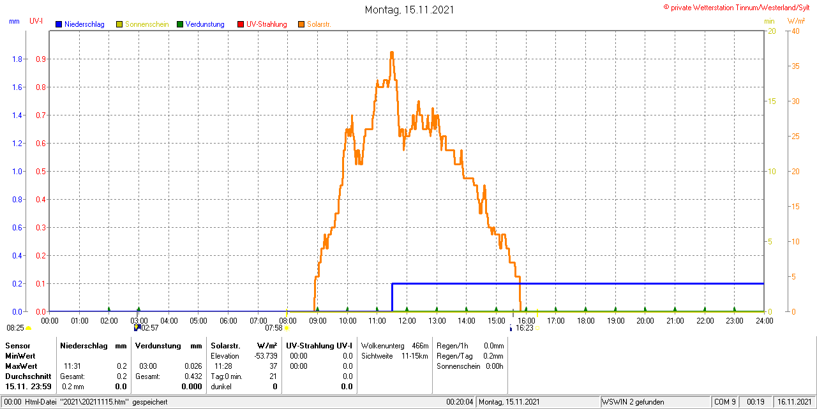
Task: Click the 11:31 Niederschlag max time
Action: 71,366
